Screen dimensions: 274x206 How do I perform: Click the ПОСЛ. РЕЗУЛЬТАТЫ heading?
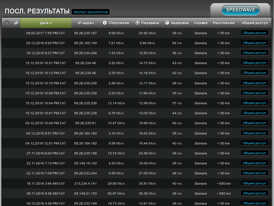tap(37, 11)
